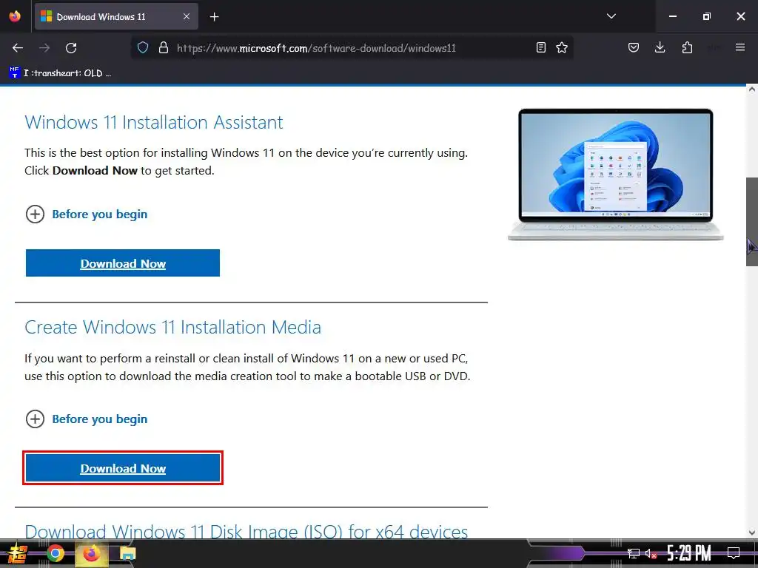758x568 pixels.
Task: Toggle reader view icon in address bar
Action: [x=541, y=47]
